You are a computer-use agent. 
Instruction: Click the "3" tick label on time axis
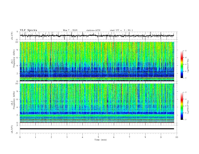point(67,137)
